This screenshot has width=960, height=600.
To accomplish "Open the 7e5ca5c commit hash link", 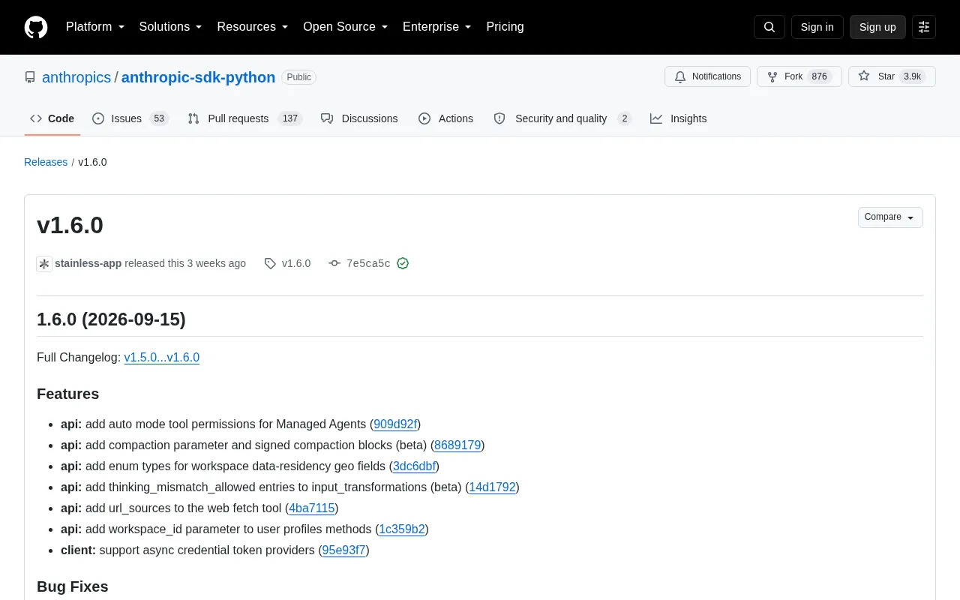I will (368, 264).
